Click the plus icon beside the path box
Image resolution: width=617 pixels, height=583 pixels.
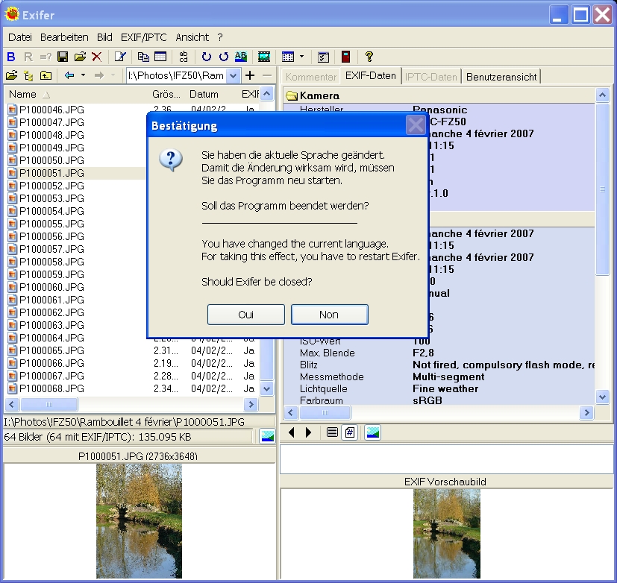[x=250, y=75]
